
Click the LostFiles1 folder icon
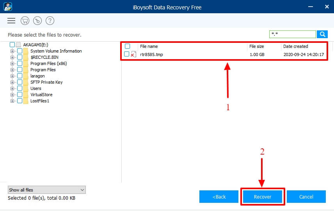tap(26, 101)
